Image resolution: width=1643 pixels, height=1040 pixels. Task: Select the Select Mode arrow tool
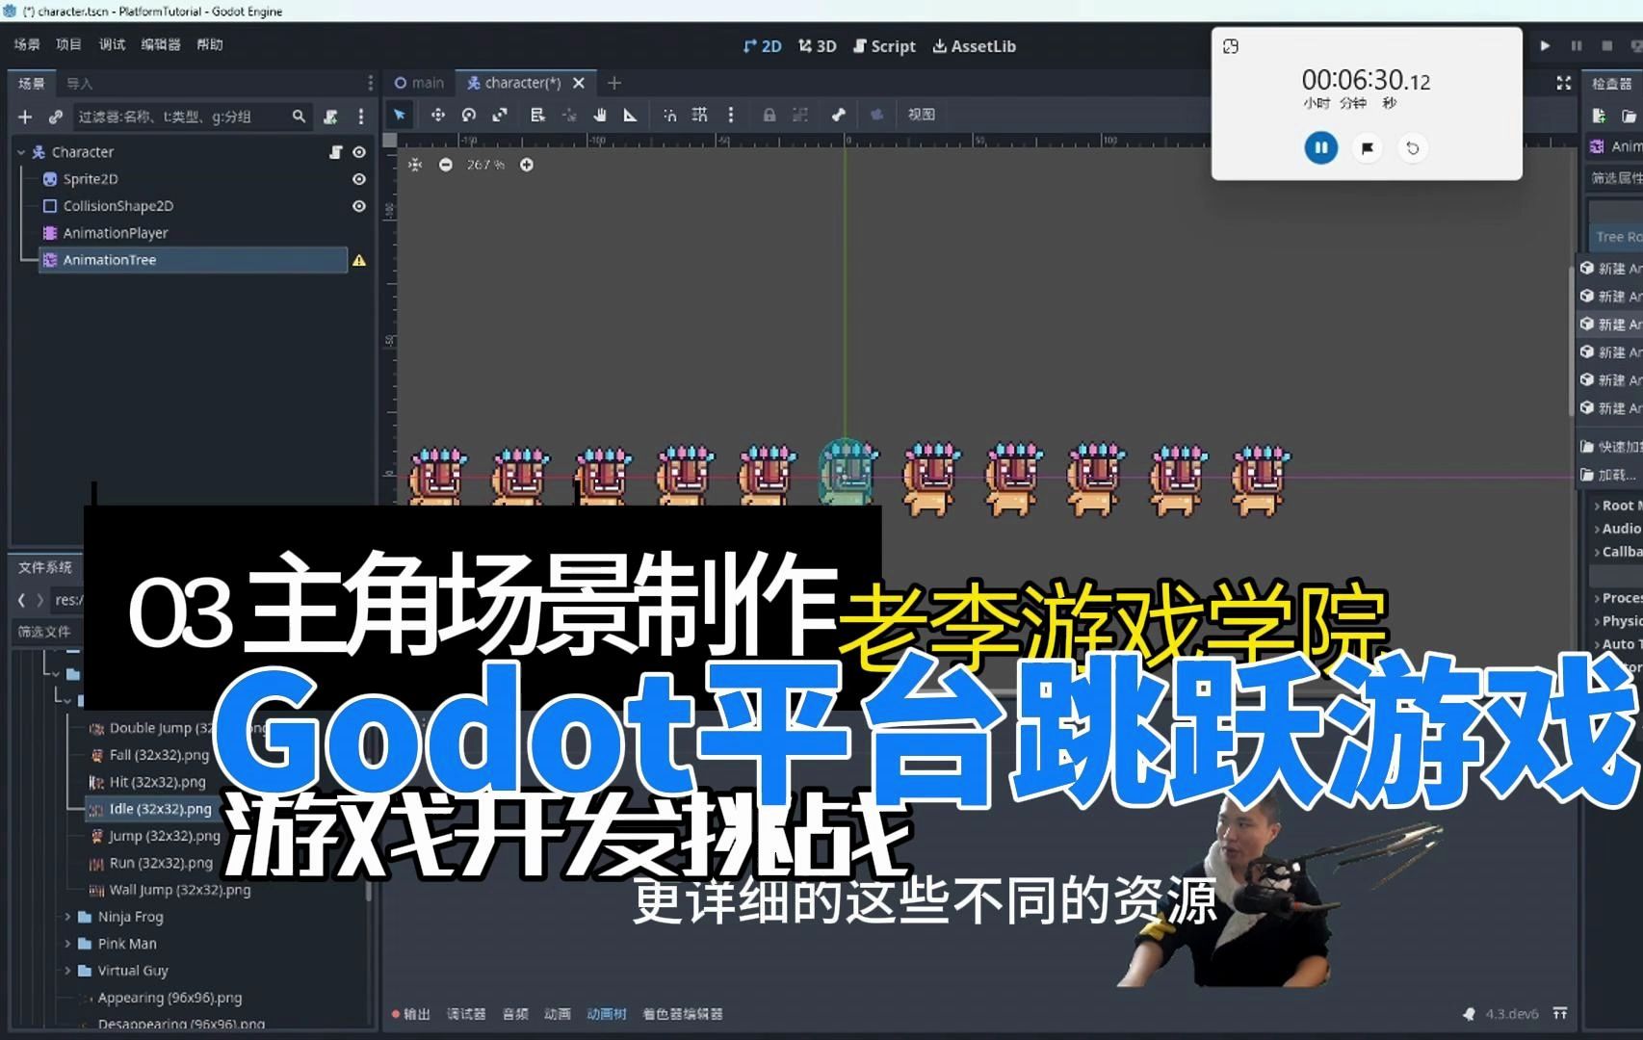point(399,115)
